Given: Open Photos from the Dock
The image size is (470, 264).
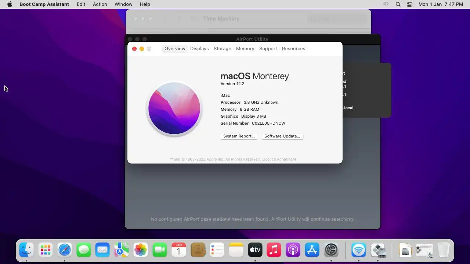Looking at the screenshot, I should pyautogui.click(x=141, y=250).
